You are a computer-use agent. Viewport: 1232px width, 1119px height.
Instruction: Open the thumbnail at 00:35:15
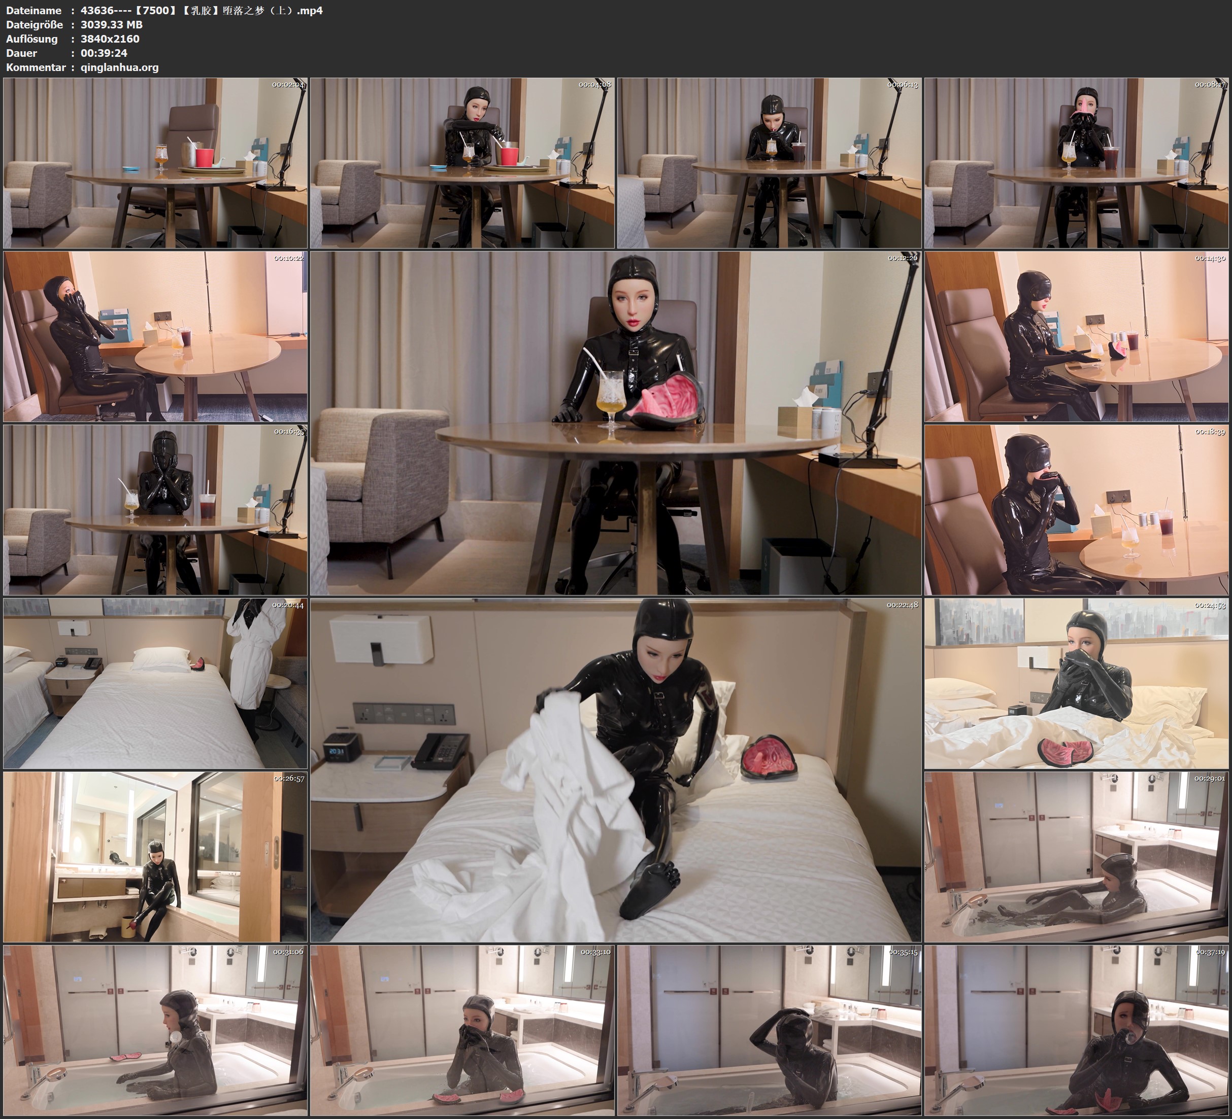click(x=769, y=1030)
